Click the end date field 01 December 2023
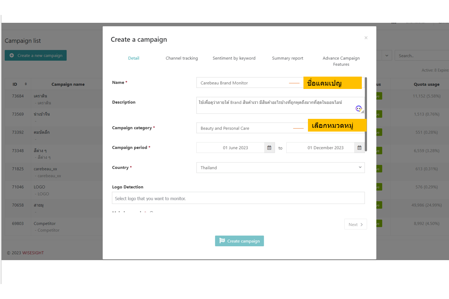Viewport: 449px width, 299px height. (321, 148)
